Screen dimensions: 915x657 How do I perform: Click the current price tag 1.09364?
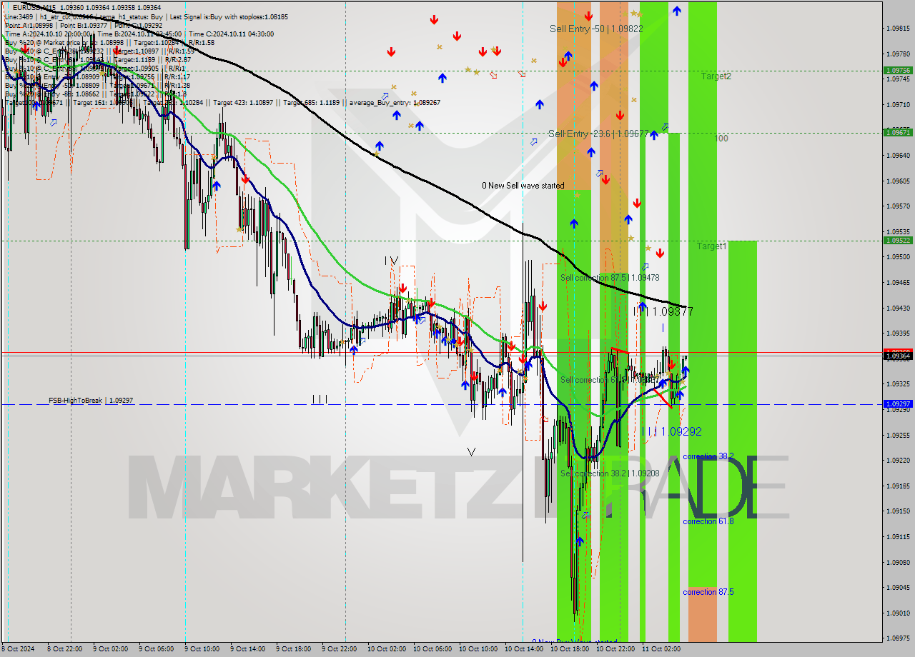(x=898, y=355)
